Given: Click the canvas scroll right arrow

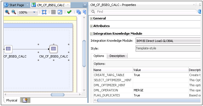Looking at the screenshot, I should coord(80,94).
